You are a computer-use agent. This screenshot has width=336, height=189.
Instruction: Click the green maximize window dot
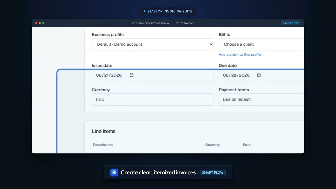tap(43, 23)
